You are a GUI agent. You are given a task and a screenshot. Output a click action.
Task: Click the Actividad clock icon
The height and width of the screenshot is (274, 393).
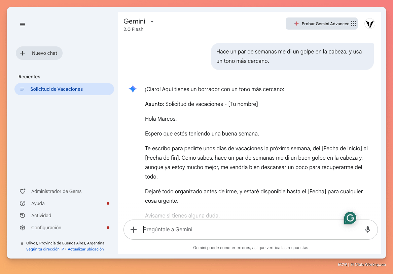tap(23, 216)
